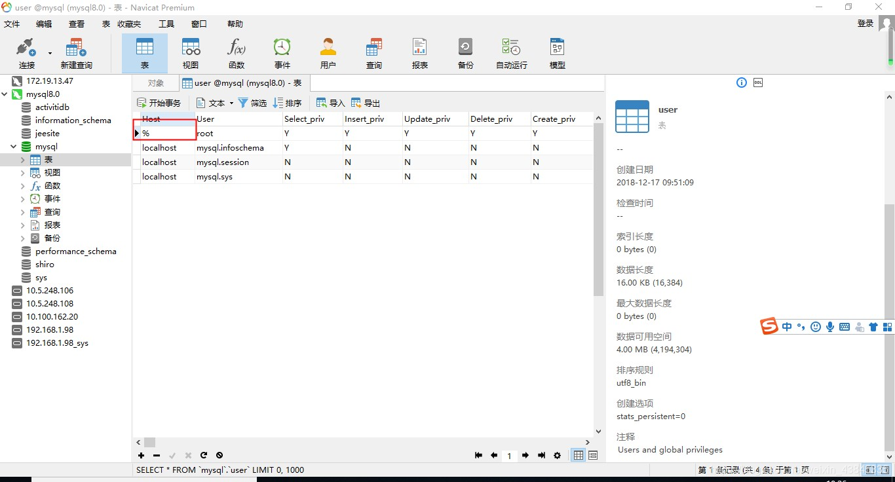This screenshot has width=895, height=482.
Task: Toggle Sogou Chinese input mode 中
Action: point(787,327)
